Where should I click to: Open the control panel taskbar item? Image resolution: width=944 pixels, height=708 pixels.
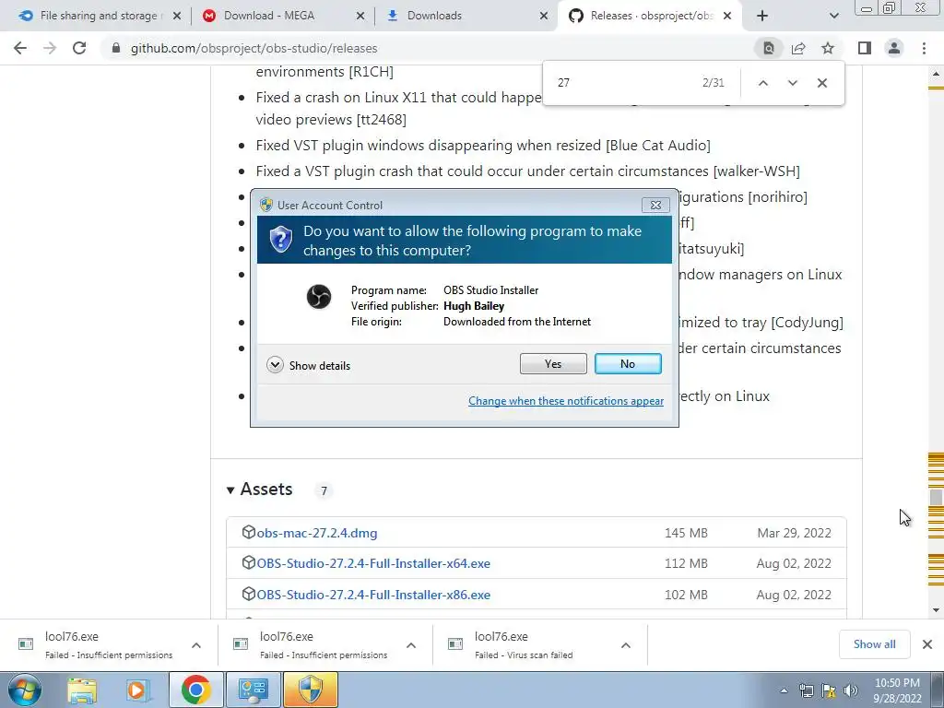253,690
